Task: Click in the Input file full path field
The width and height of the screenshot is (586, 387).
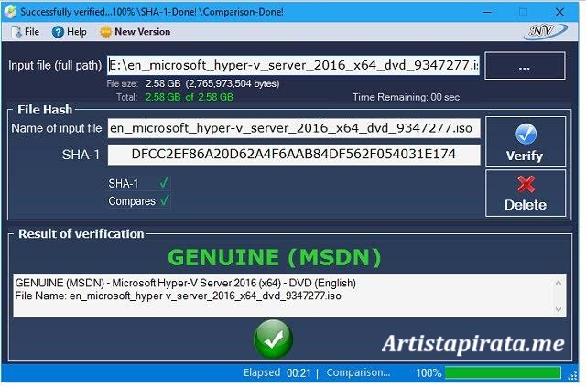Action: (293, 65)
